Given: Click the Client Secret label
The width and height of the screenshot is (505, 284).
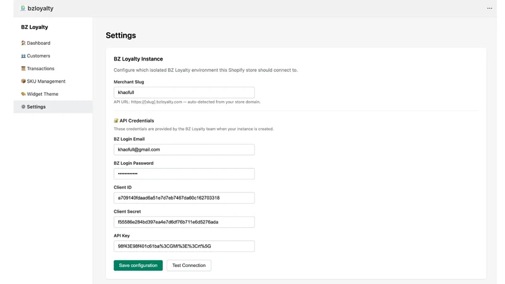Looking at the screenshot, I should click(128, 211).
